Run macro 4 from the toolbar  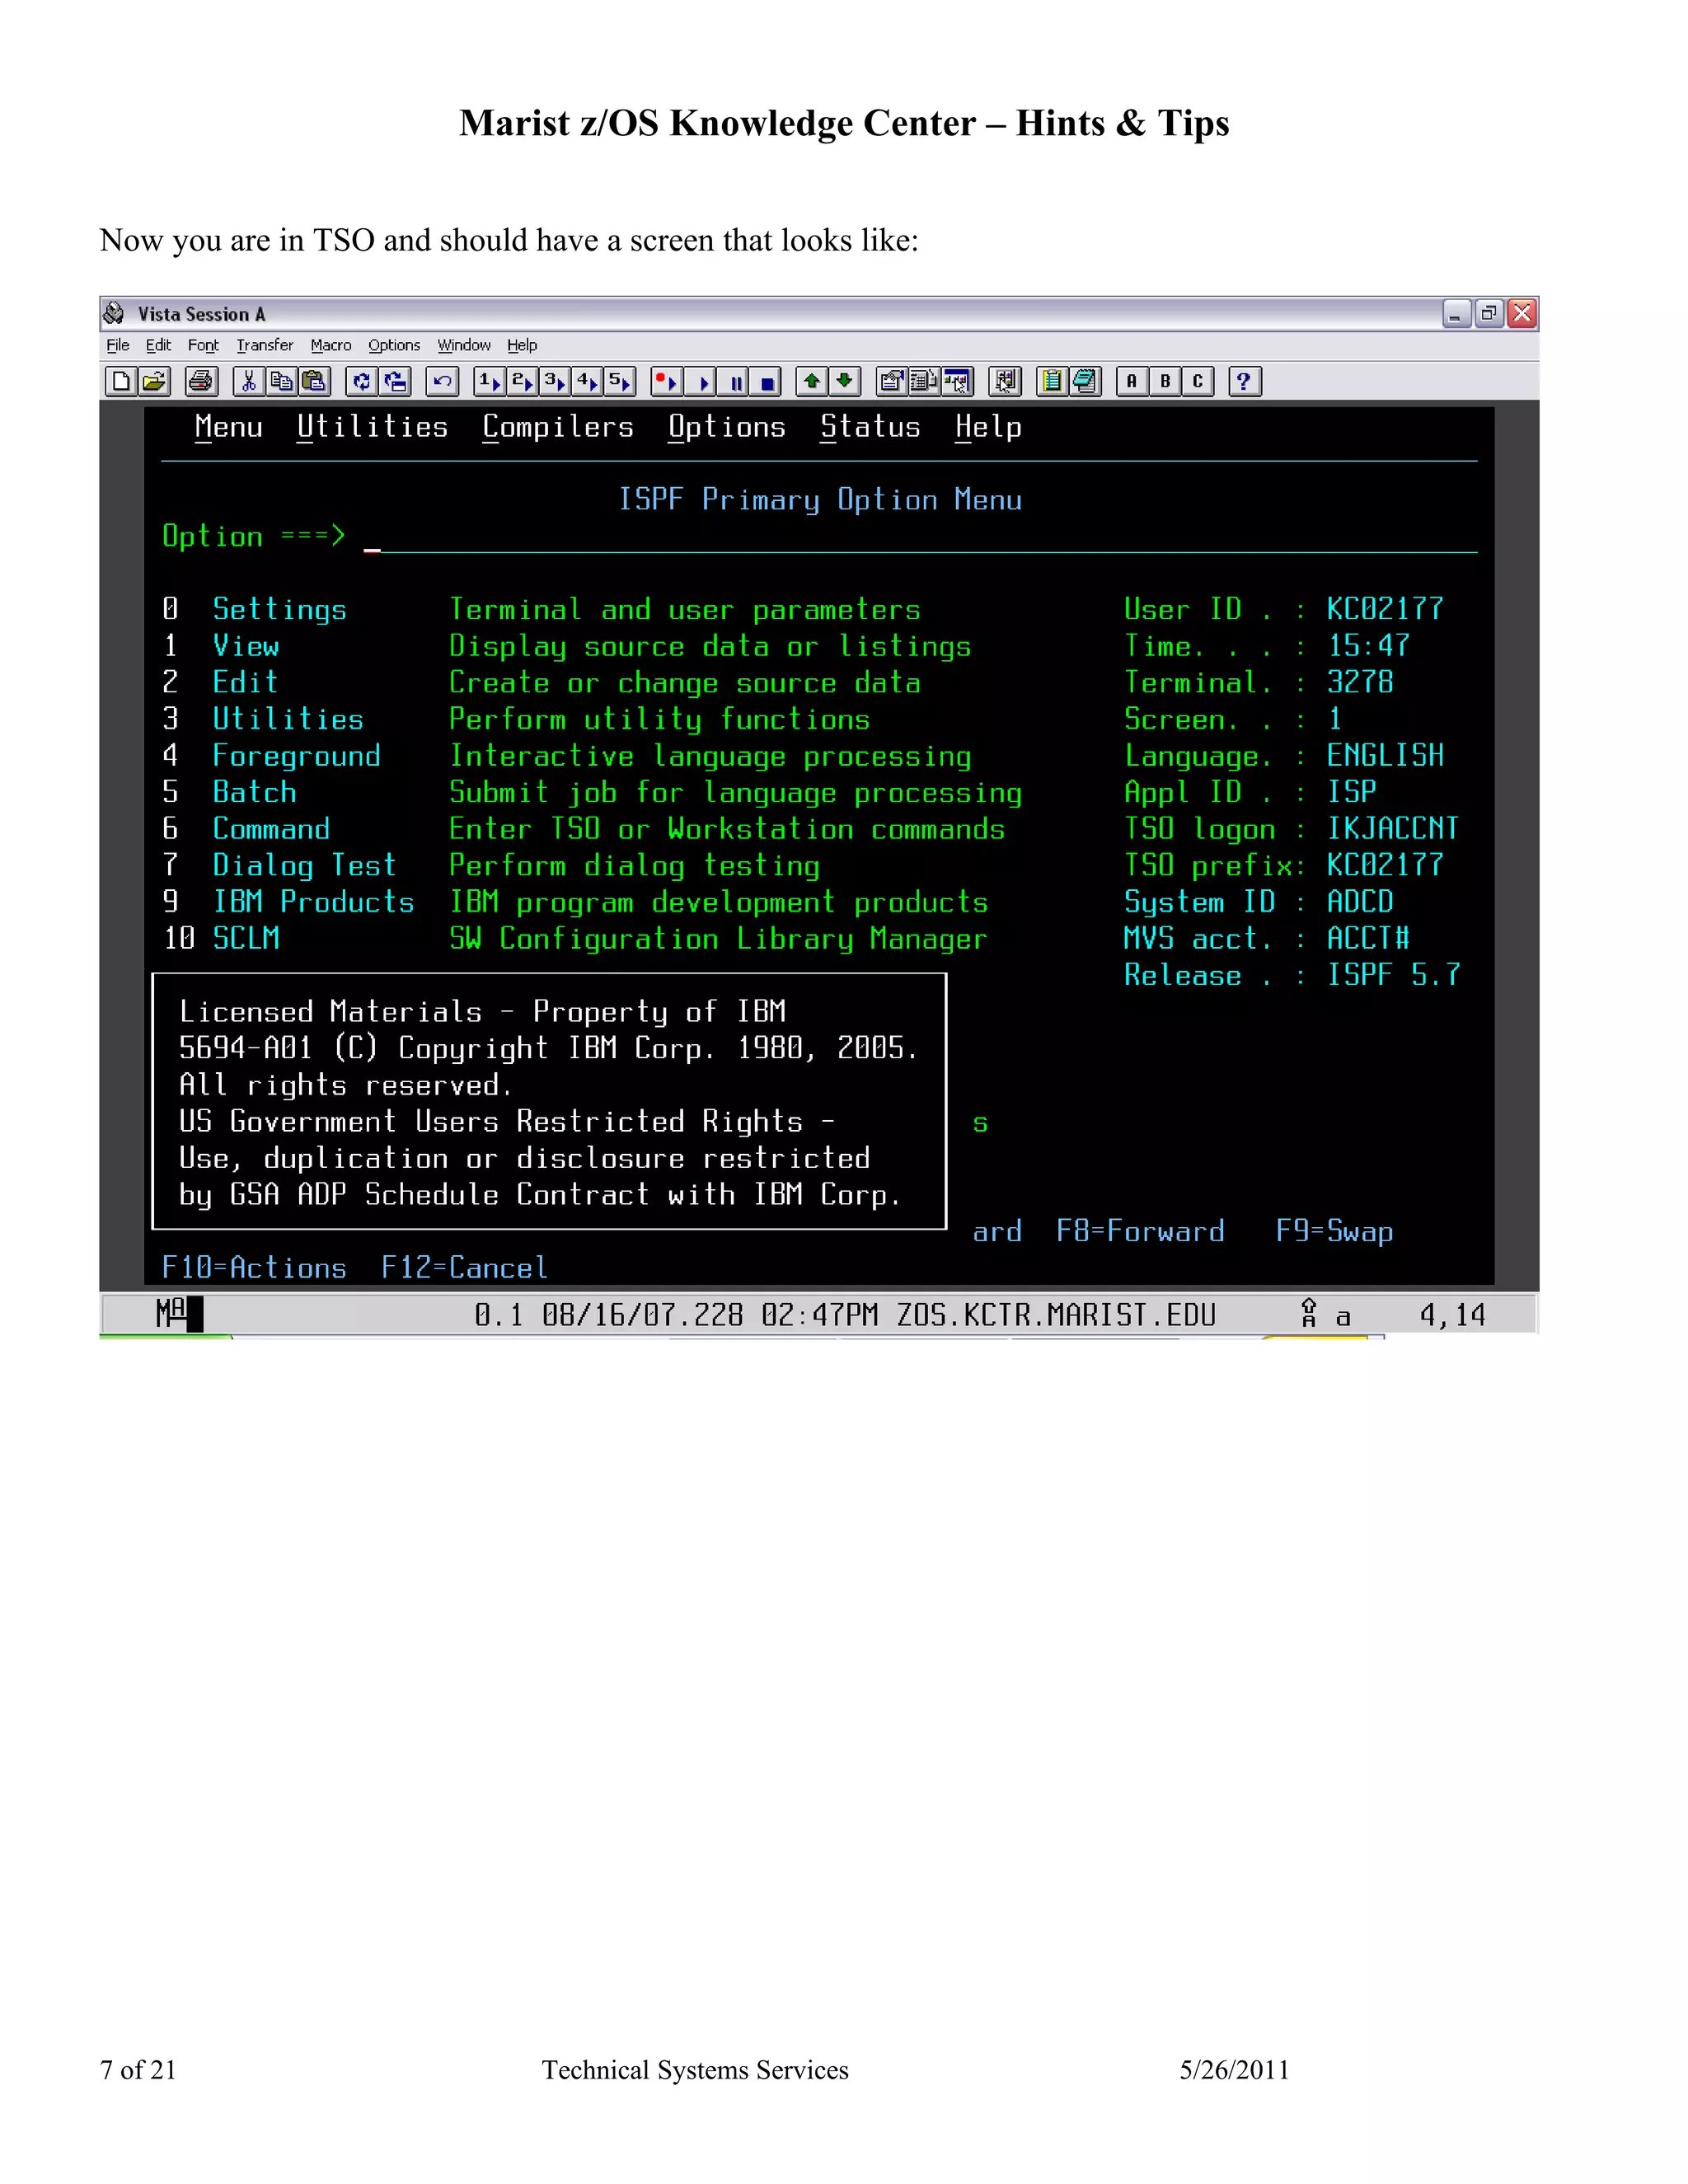click(x=586, y=381)
